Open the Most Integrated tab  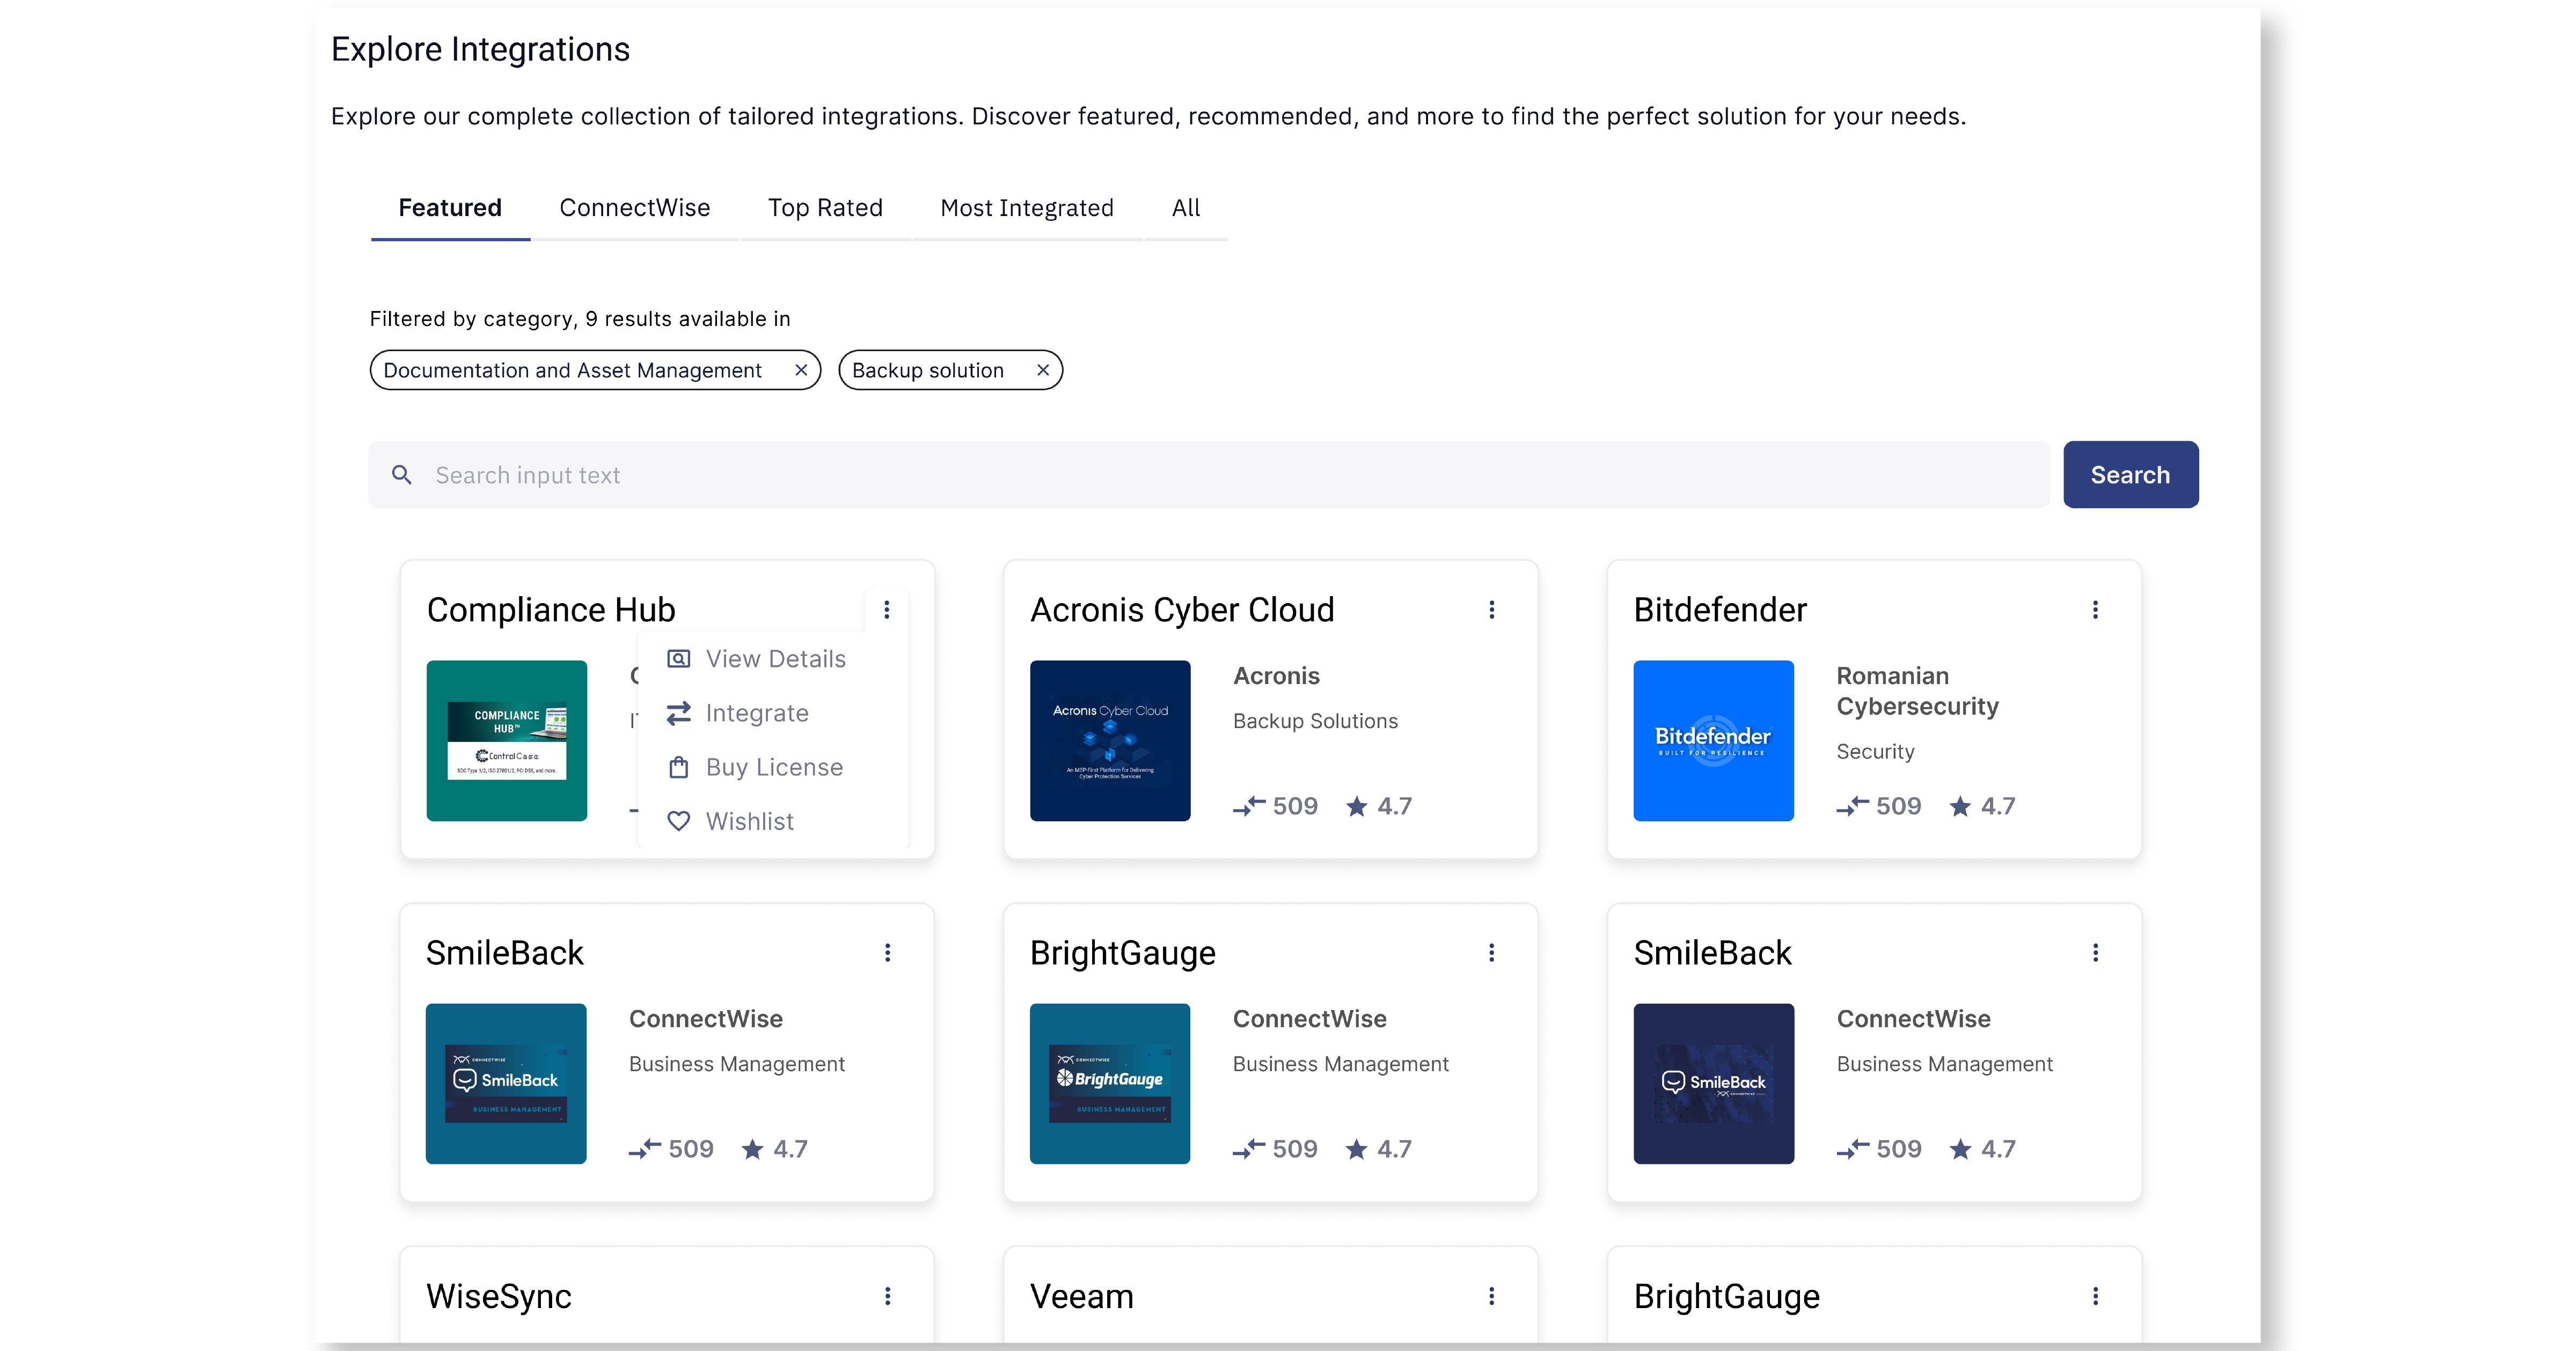1027,208
